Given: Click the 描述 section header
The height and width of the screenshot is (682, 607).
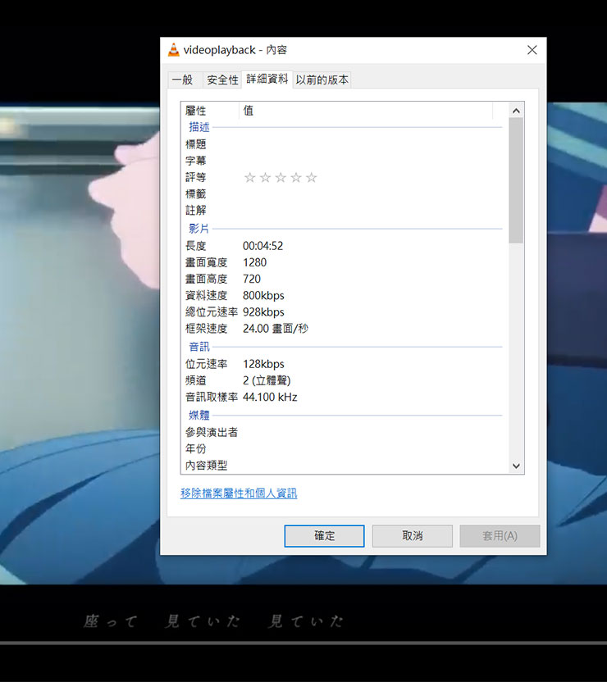Looking at the screenshot, I should tap(199, 127).
